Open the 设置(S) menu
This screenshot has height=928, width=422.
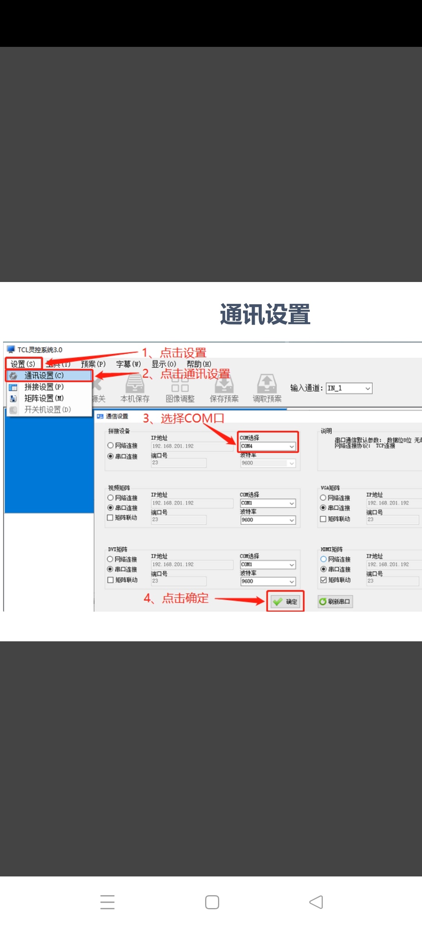click(x=23, y=364)
